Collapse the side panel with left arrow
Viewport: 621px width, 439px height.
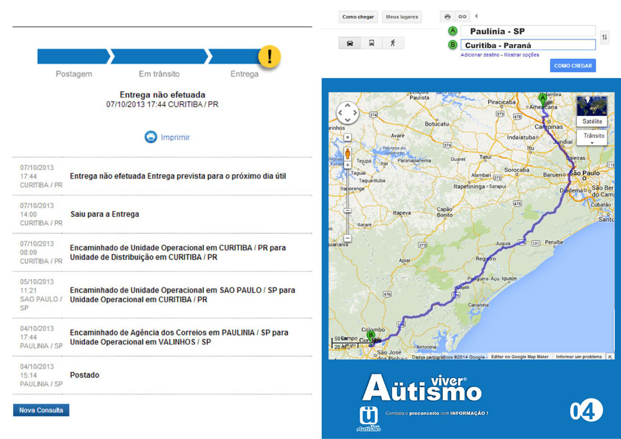coord(476,16)
